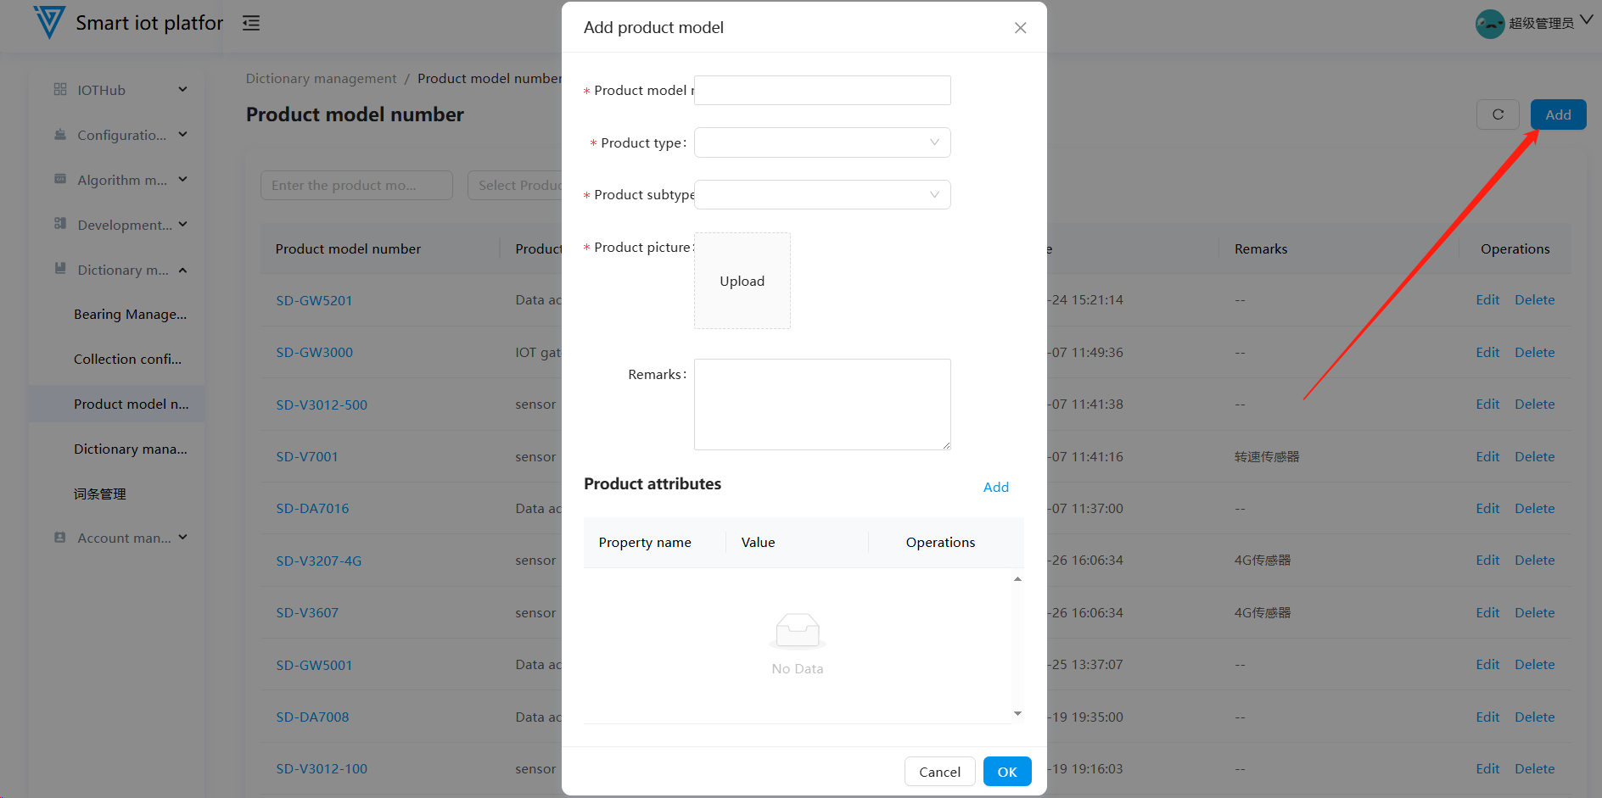Click the user avatar icon

point(1489,24)
